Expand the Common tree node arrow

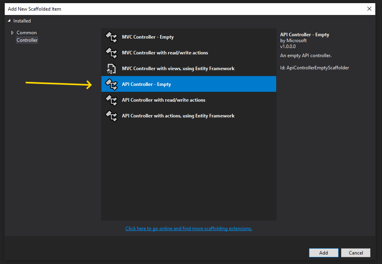(x=12, y=33)
